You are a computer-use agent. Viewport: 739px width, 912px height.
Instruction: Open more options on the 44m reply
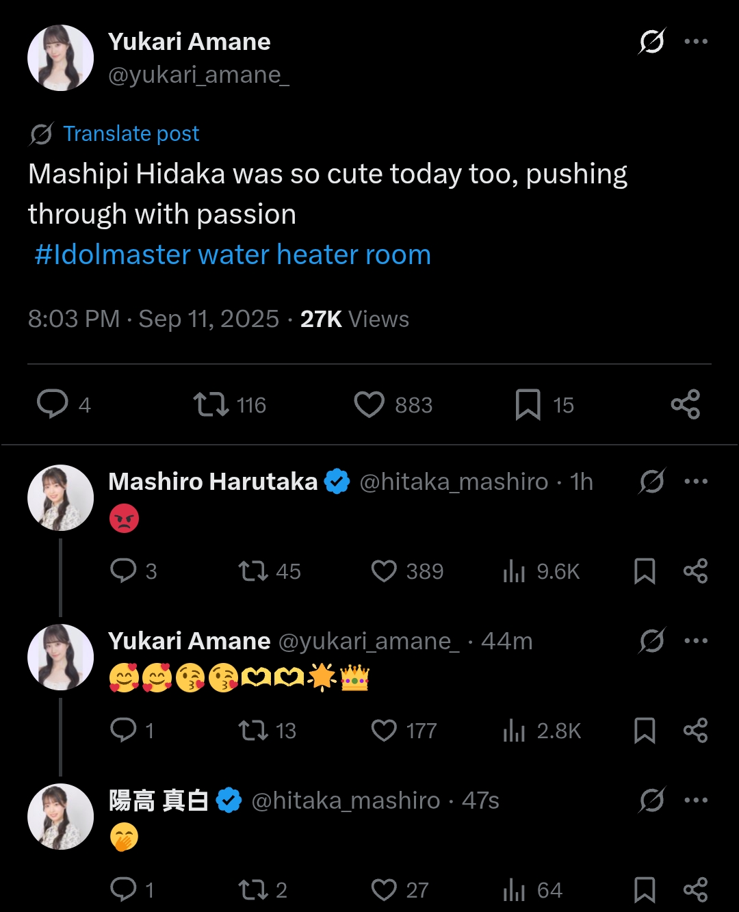(x=696, y=641)
